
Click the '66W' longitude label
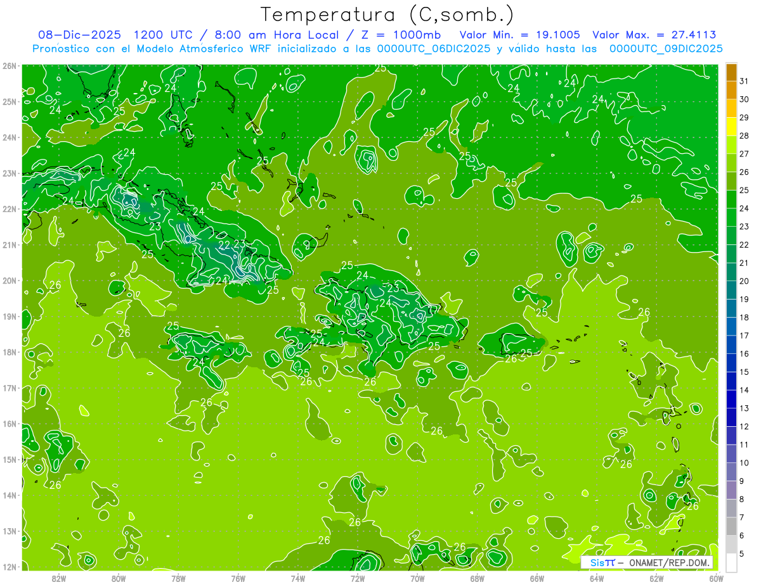pos(537,578)
